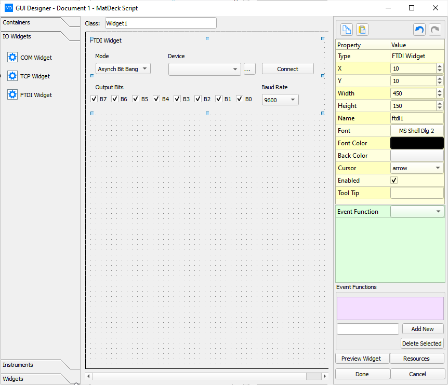Click the copy widget icon
The image size is (448, 385).
click(346, 30)
